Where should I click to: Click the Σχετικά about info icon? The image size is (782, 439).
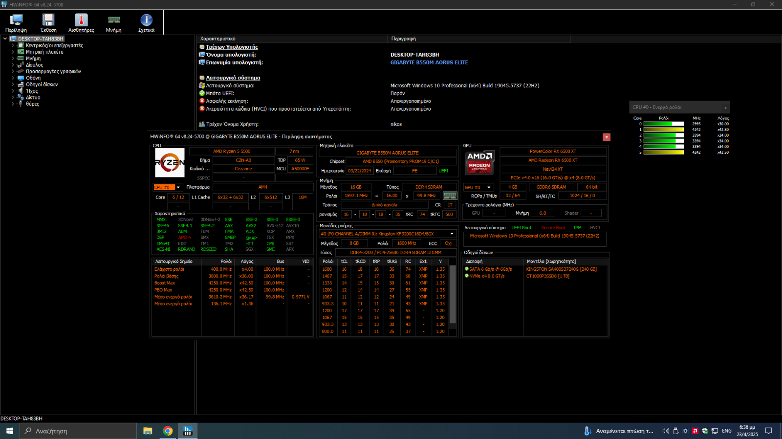[x=146, y=23]
